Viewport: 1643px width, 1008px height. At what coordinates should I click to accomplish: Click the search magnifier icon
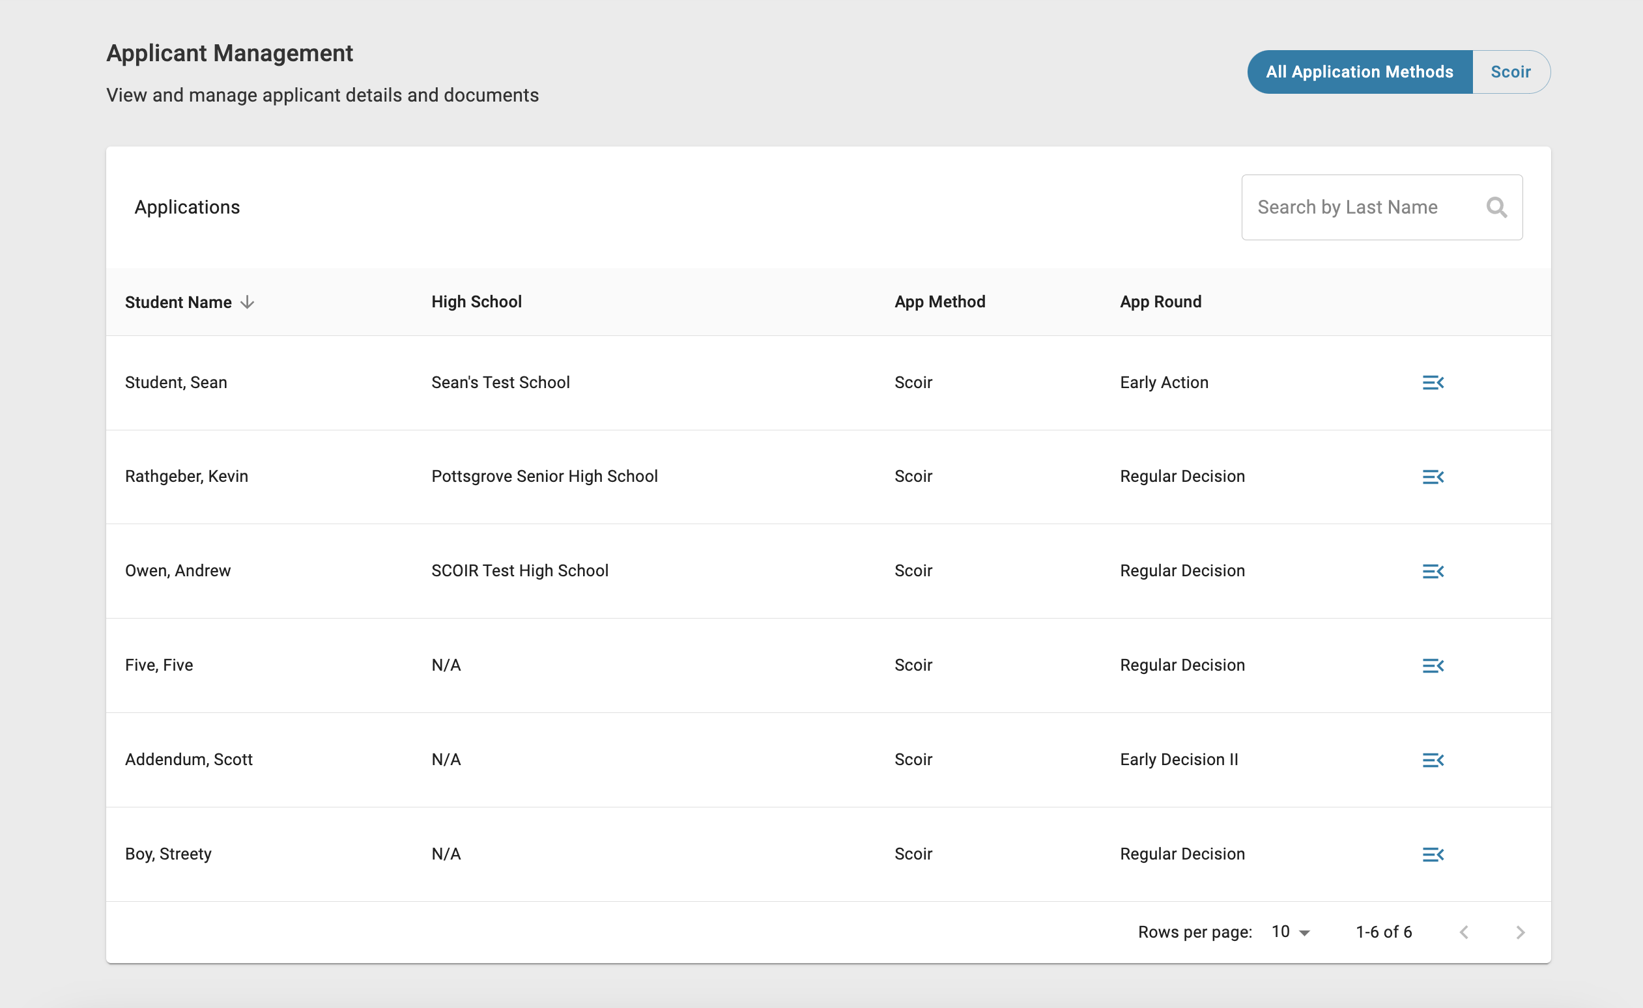1497,207
